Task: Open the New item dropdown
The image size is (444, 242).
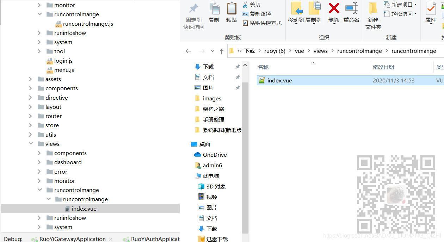Action: (400, 5)
